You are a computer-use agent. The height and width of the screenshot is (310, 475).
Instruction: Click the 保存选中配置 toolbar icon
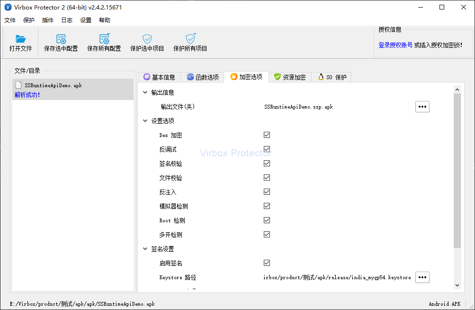(61, 39)
